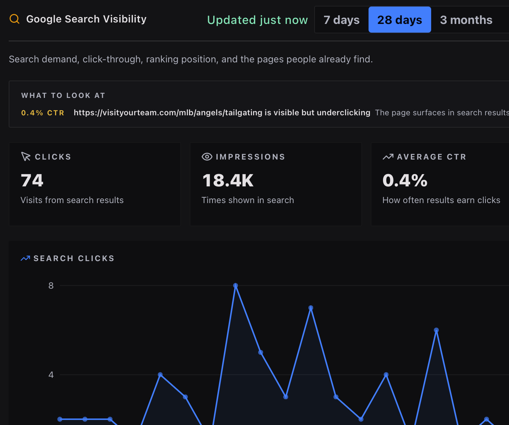Open the angels tailgating URL insight
Screen dimensions: 509x425
tap(222, 112)
